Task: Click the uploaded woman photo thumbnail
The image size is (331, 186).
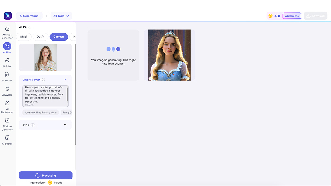Action: [45, 57]
